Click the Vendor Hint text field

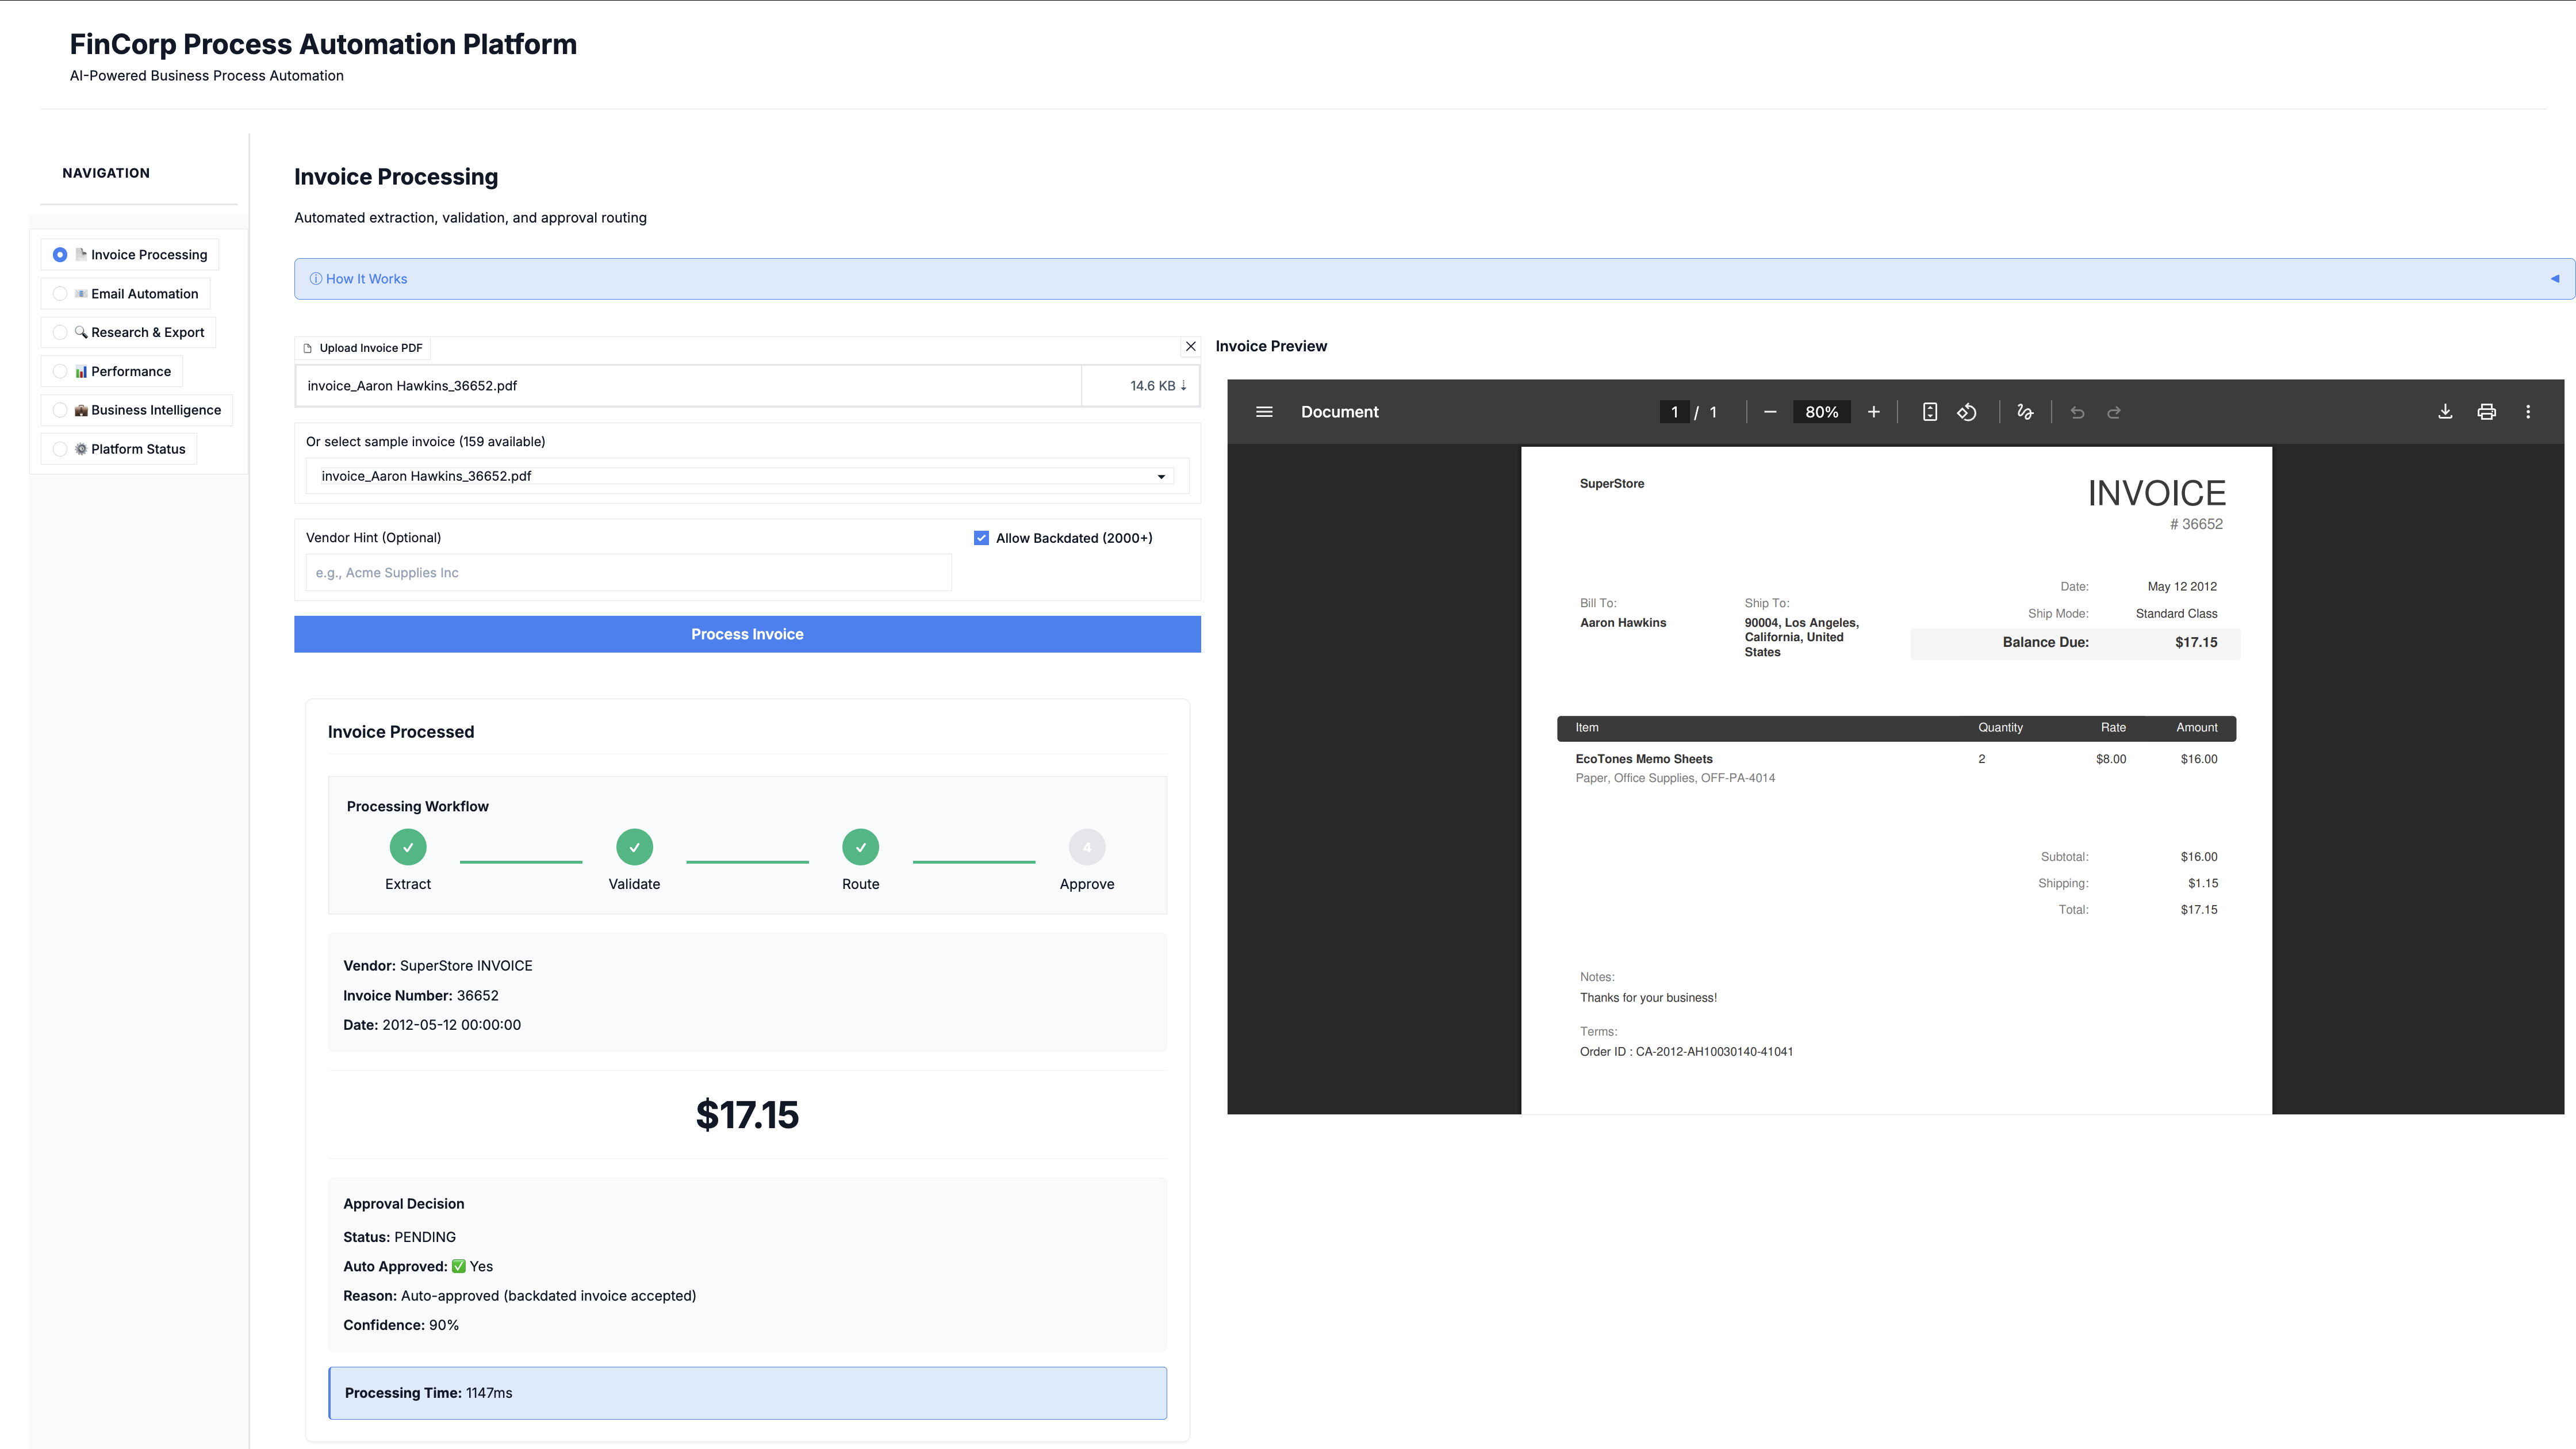[x=628, y=573]
